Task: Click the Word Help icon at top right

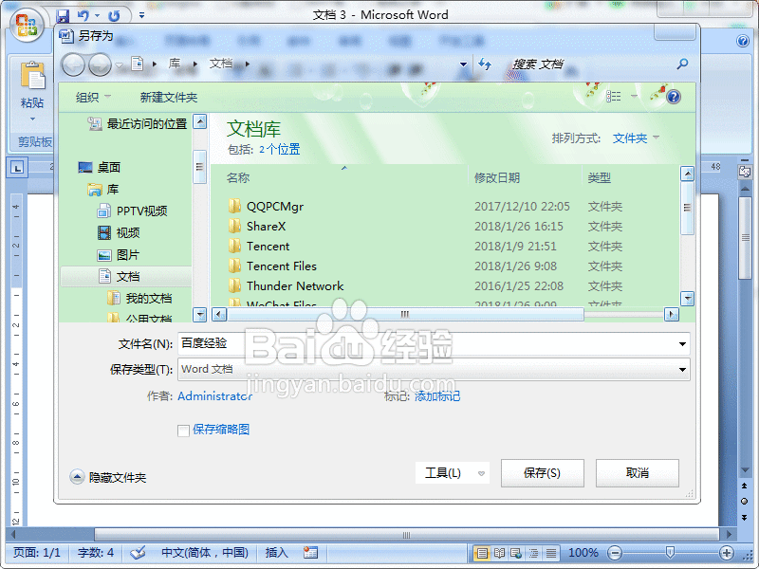Action: tap(743, 41)
